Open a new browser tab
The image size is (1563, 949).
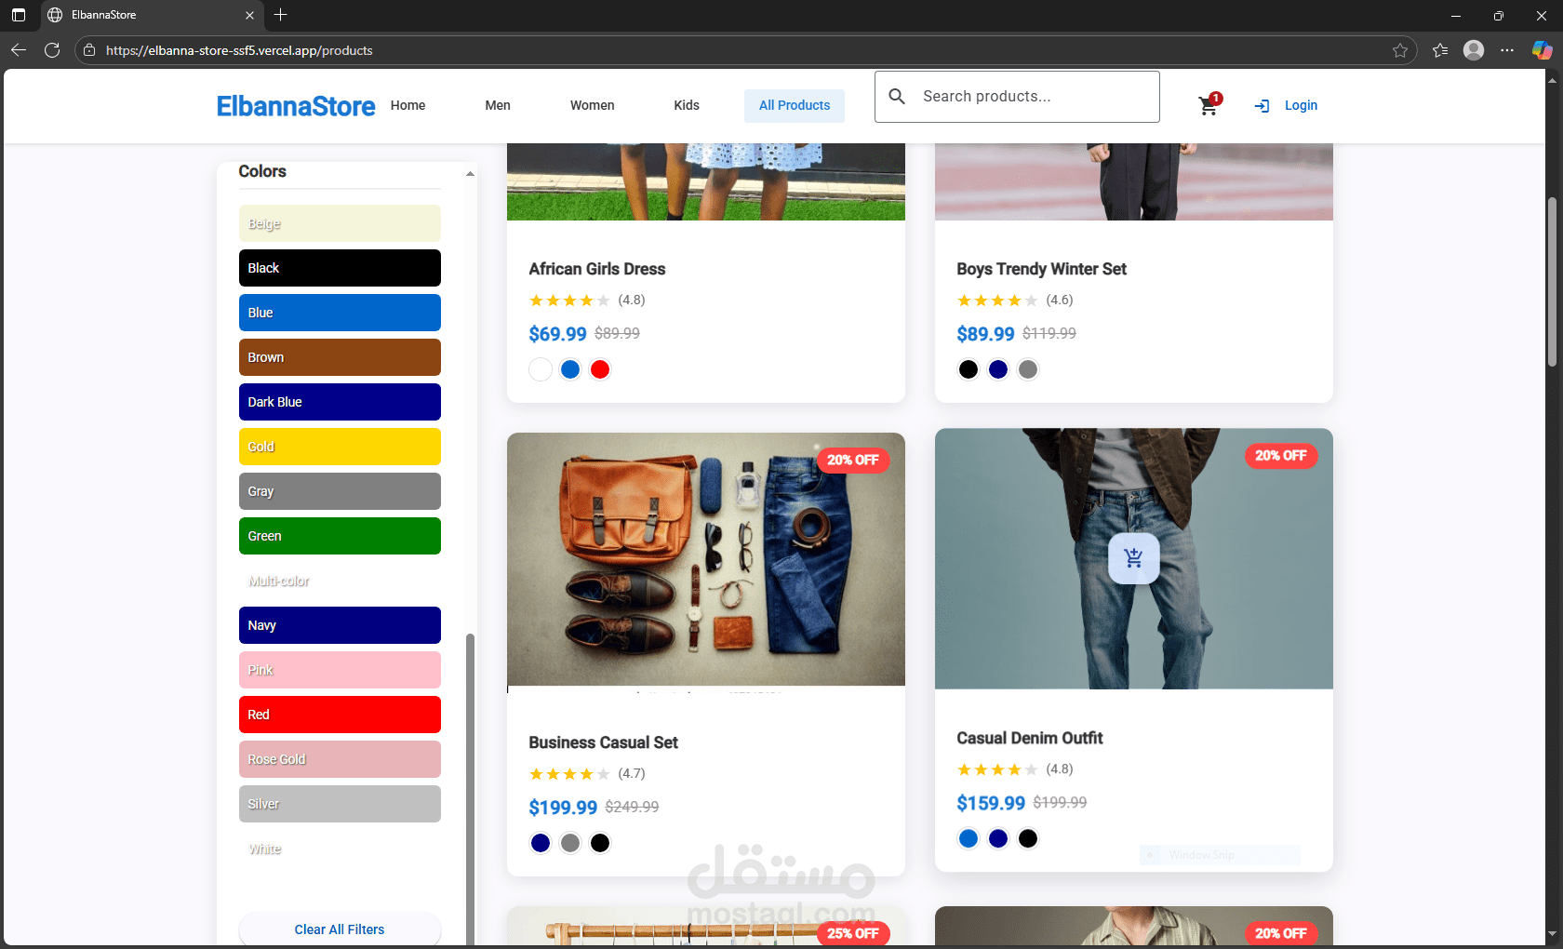pyautogui.click(x=281, y=15)
